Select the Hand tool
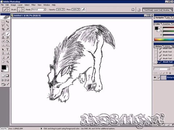The image size is (174, 130). coord(3,61)
